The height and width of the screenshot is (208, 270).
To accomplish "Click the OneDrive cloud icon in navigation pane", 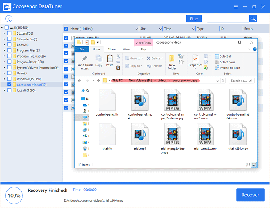I will [85, 105].
